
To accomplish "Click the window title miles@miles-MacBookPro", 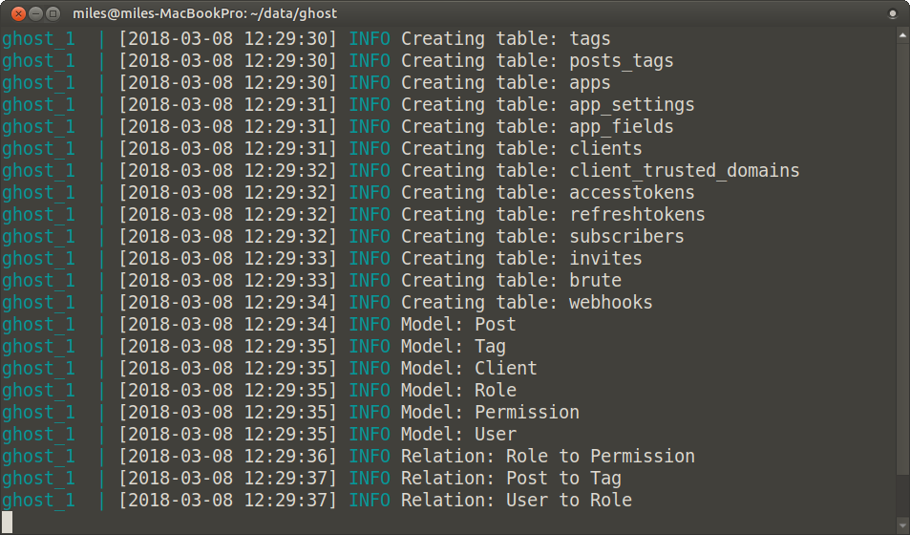I will (204, 13).
